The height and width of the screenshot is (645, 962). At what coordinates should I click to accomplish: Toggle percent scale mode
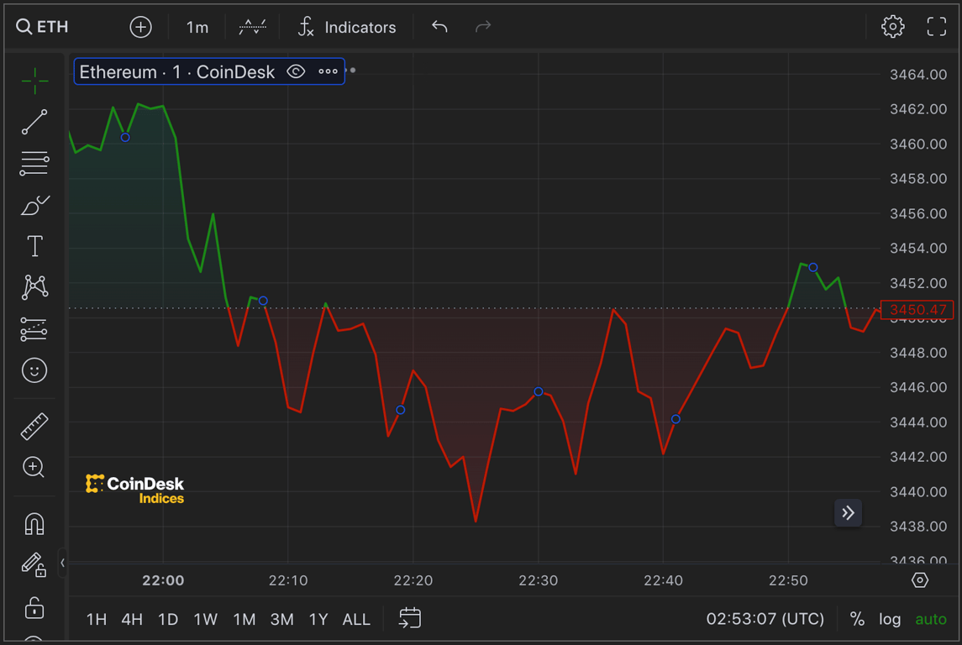[857, 619]
